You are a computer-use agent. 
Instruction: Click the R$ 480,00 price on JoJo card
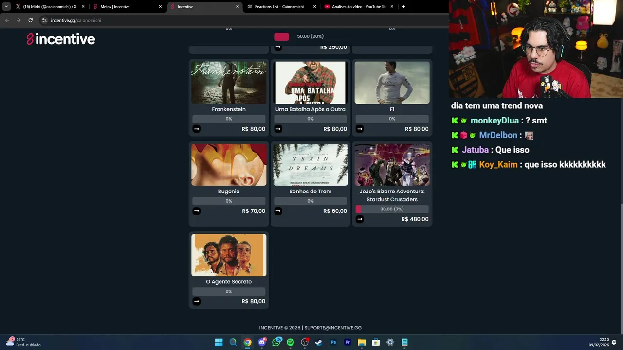pos(415,219)
